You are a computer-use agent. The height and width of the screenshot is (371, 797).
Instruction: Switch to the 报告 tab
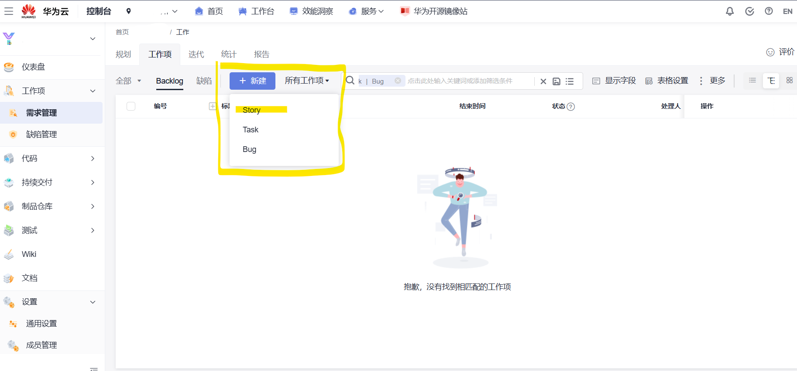[x=261, y=54]
